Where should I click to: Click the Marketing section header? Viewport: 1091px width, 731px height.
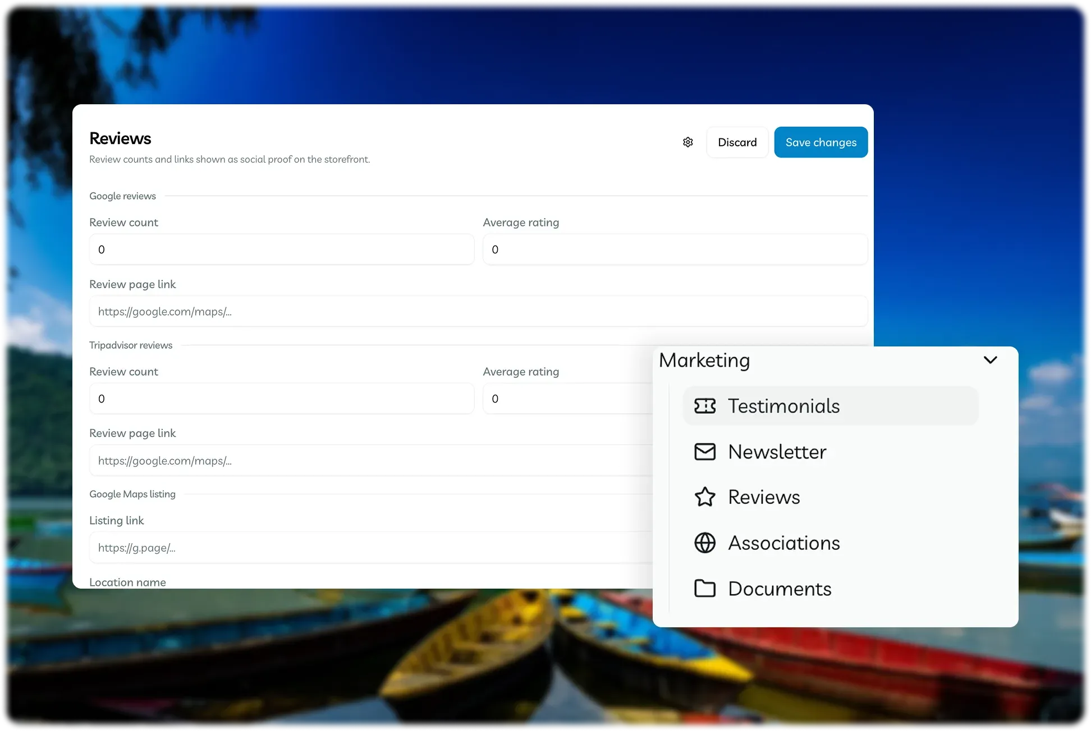pyautogui.click(x=704, y=360)
